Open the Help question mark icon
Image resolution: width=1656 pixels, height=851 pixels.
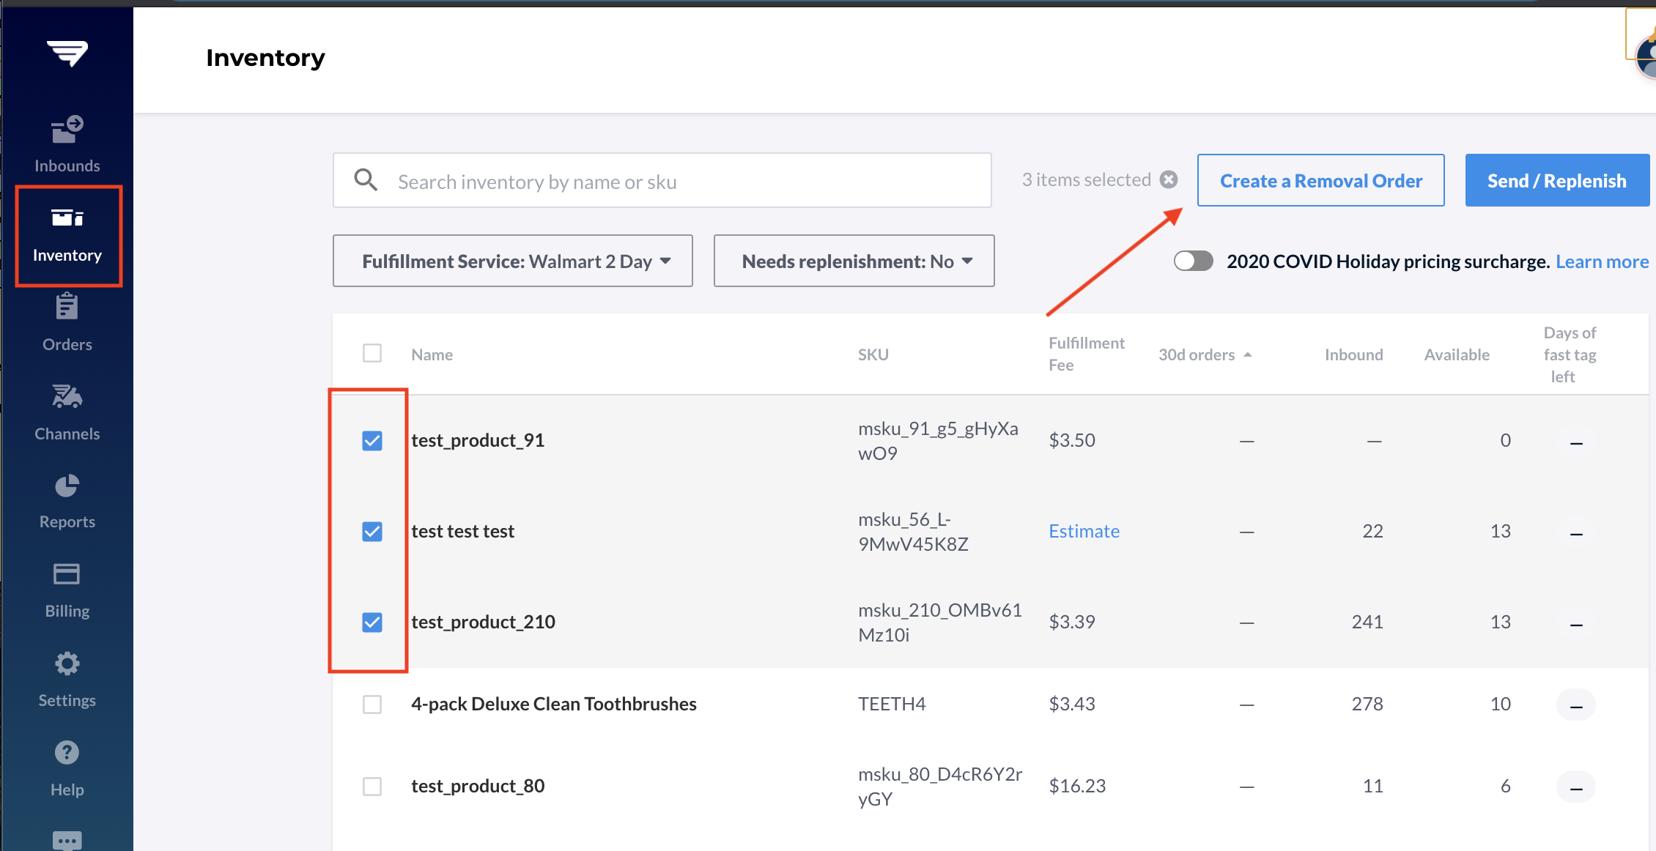(x=67, y=753)
